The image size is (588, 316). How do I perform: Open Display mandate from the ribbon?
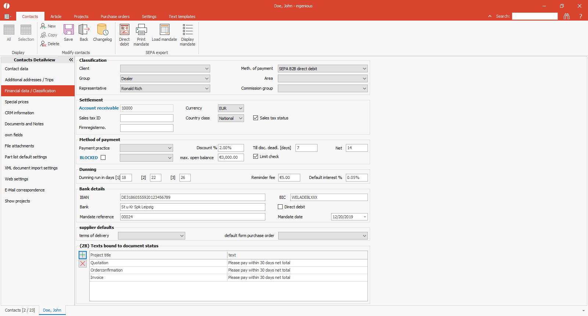[187, 35]
